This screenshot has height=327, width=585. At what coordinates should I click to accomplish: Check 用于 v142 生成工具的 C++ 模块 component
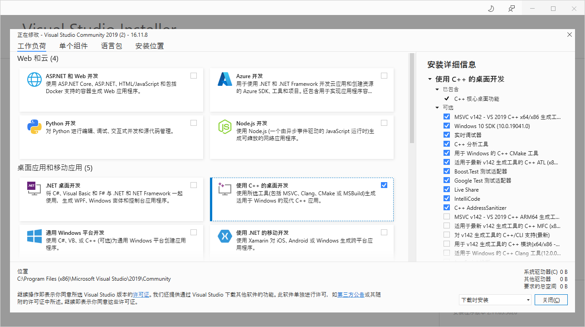click(x=447, y=244)
